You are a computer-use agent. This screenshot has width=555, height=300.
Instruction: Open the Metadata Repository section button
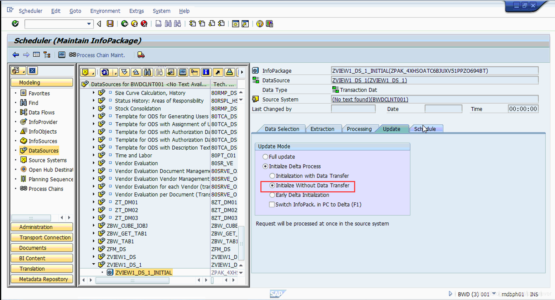(x=42, y=279)
